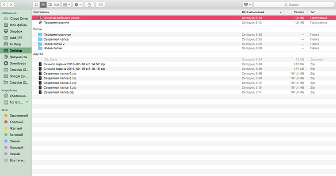Sort by the Дата изменения column header
This screenshot has width=336, height=176.
[261, 12]
